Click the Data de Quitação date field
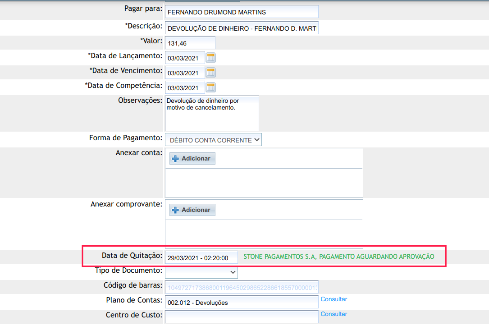 [201, 258]
